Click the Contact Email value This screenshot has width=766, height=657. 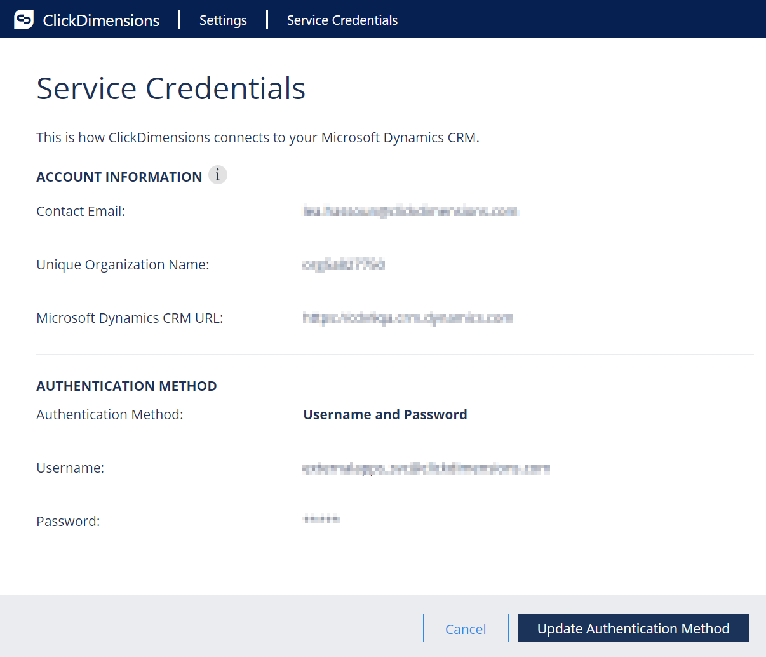pyautogui.click(x=410, y=211)
